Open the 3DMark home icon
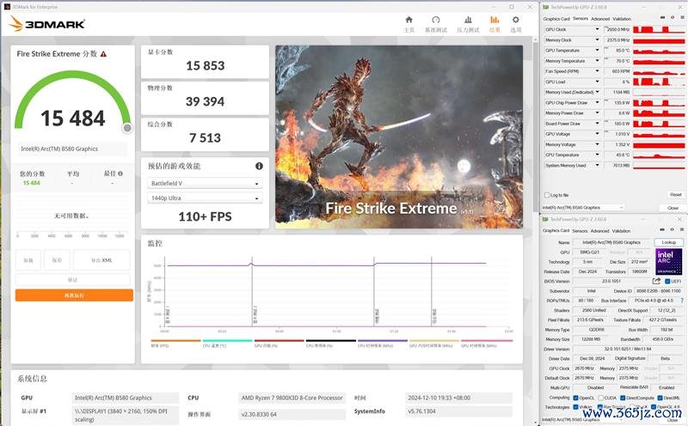Screen dimensions: 688x426 pyautogui.click(x=409, y=20)
